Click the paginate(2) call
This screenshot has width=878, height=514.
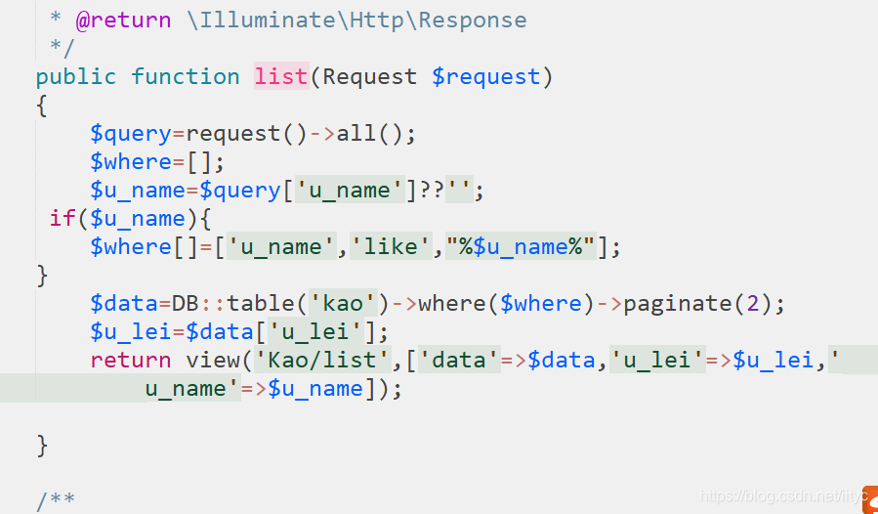click(x=697, y=303)
